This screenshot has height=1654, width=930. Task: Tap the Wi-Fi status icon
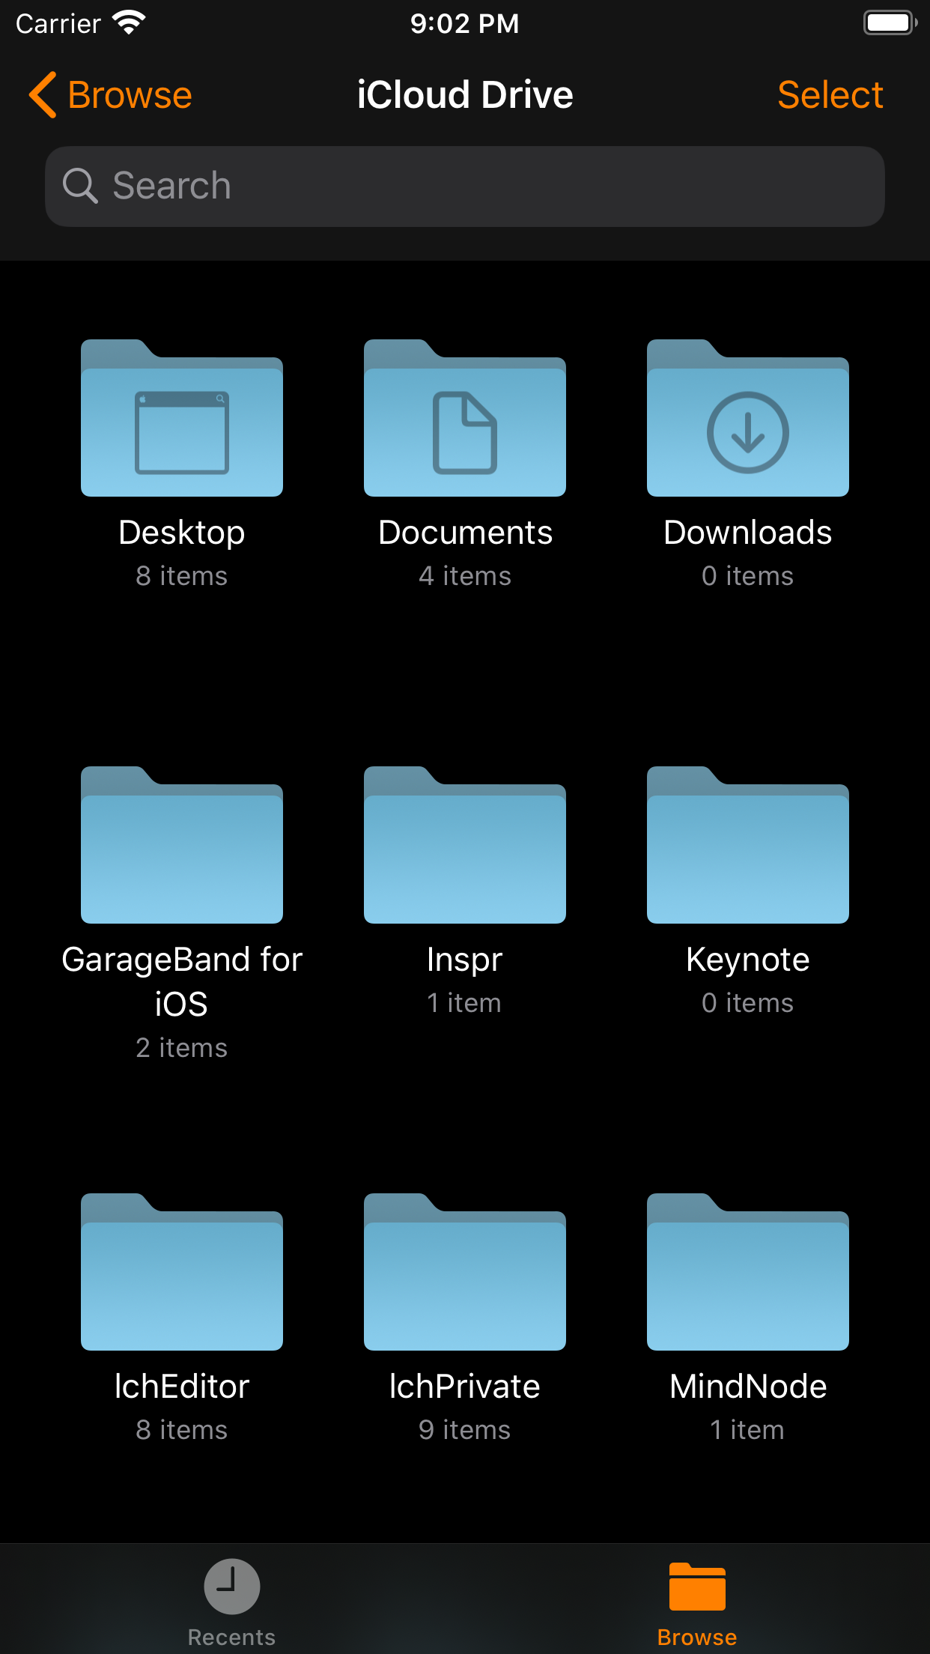click(x=129, y=23)
